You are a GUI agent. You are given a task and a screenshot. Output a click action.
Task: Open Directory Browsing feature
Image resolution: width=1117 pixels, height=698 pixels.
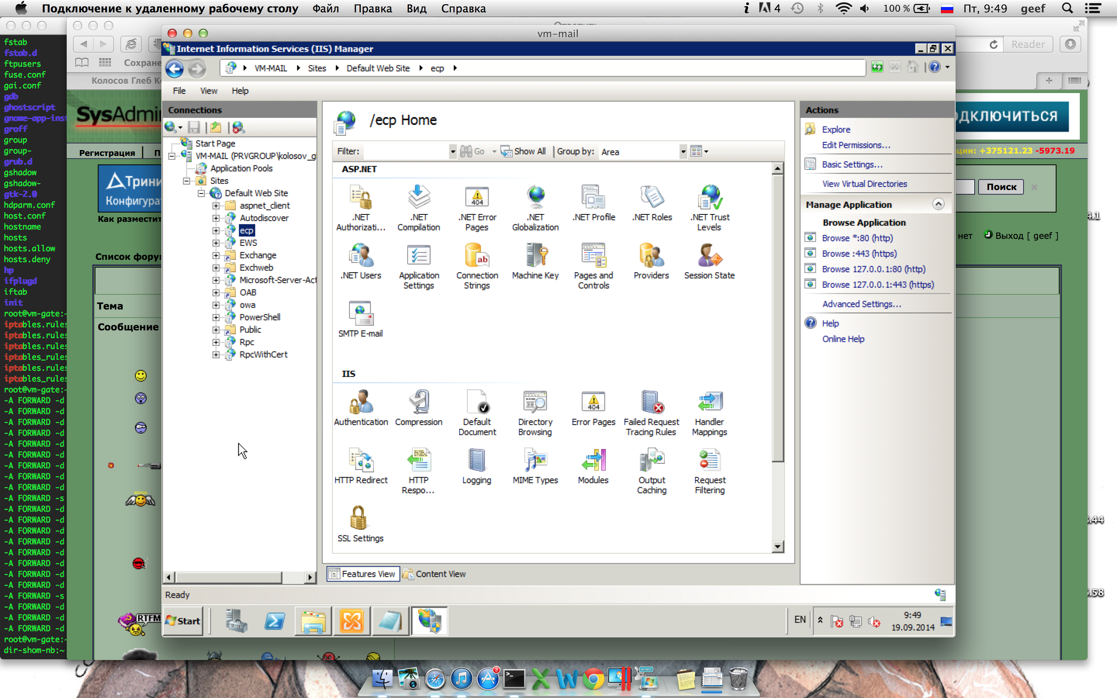point(535,412)
